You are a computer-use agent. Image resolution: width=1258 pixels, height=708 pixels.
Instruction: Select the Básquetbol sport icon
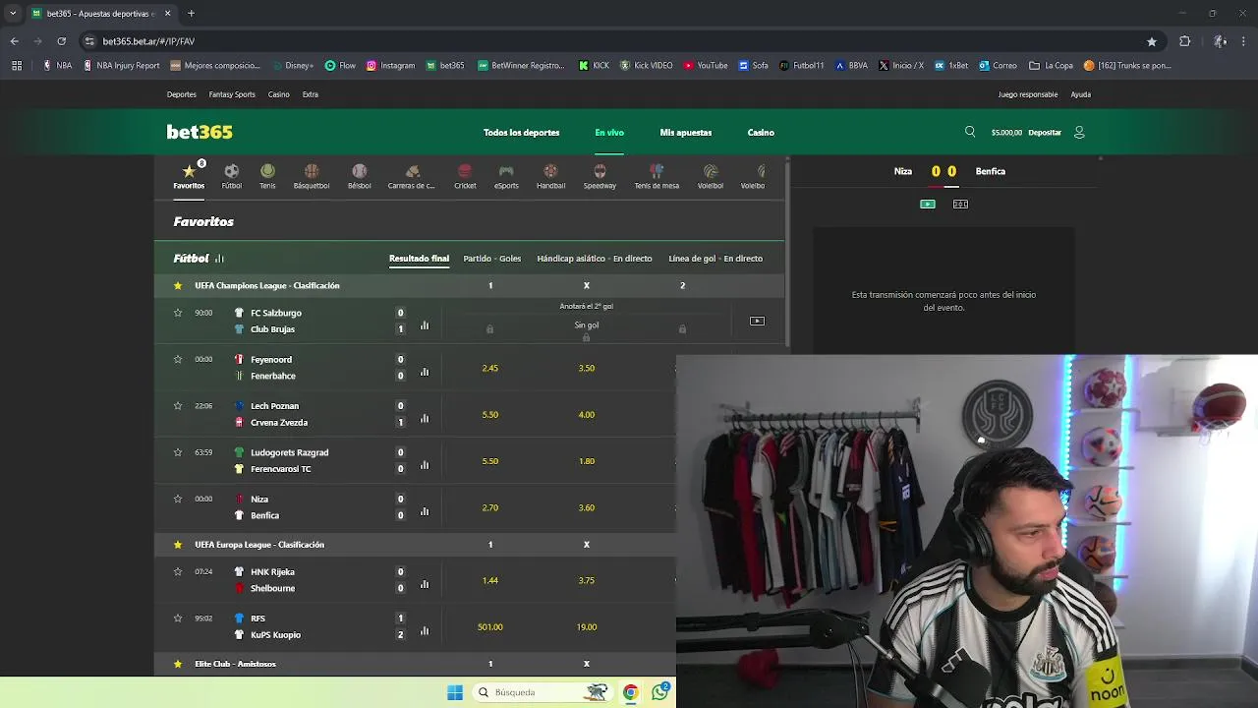(312, 177)
